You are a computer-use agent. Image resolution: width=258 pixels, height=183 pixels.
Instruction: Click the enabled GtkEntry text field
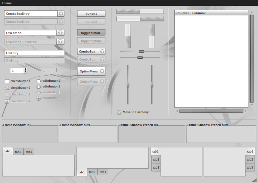click(x=34, y=53)
